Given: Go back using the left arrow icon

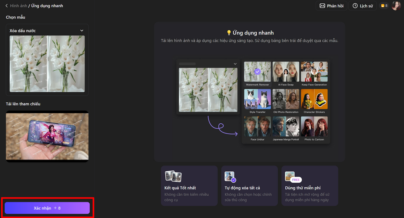Looking at the screenshot, I should pyautogui.click(x=7, y=5).
